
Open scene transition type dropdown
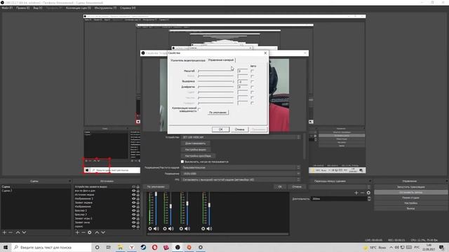[x=340, y=187]
